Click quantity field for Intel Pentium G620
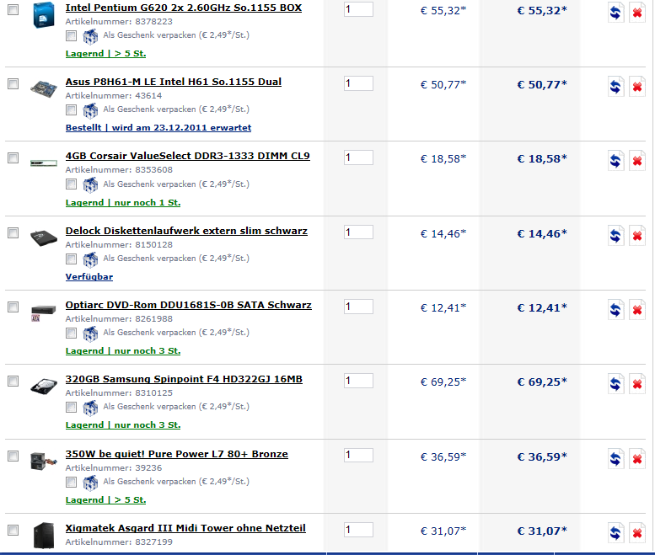The width and height of the screenshot is (655, 555). pos(358,9)
